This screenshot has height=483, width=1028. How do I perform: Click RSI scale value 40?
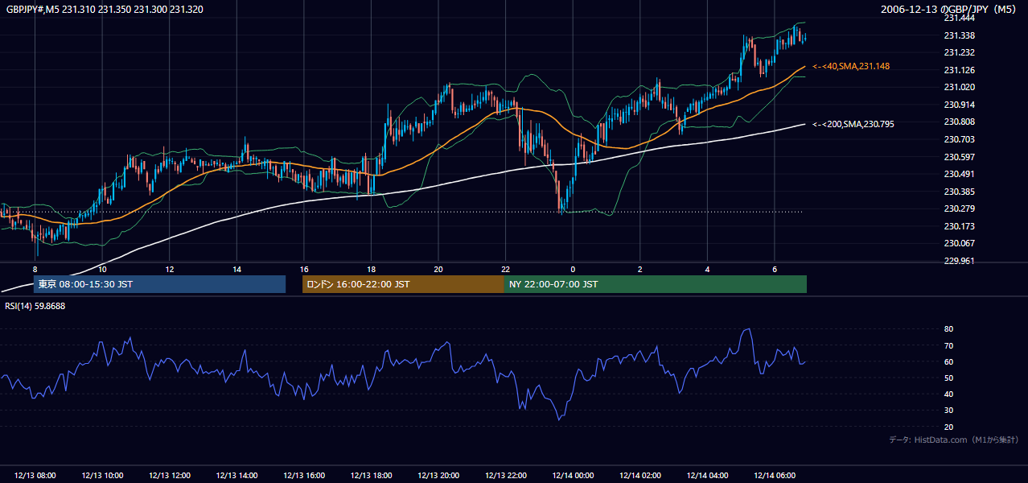(948, 394)
